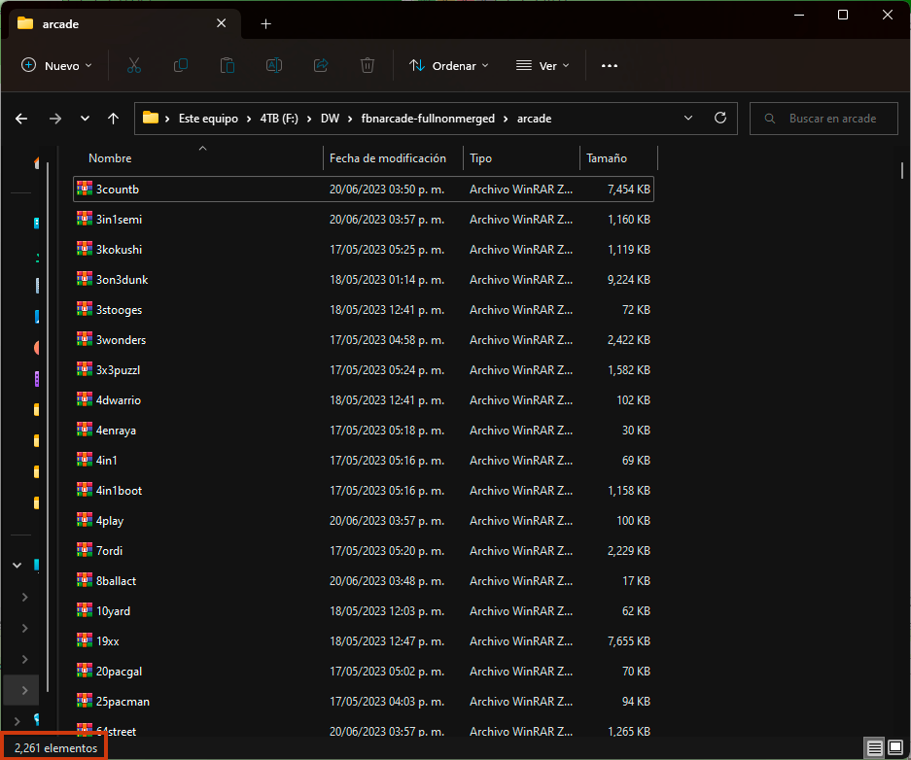The image size is (911, 760).
Task: Click the Share icon in toolbar
Action: (321, 66)
